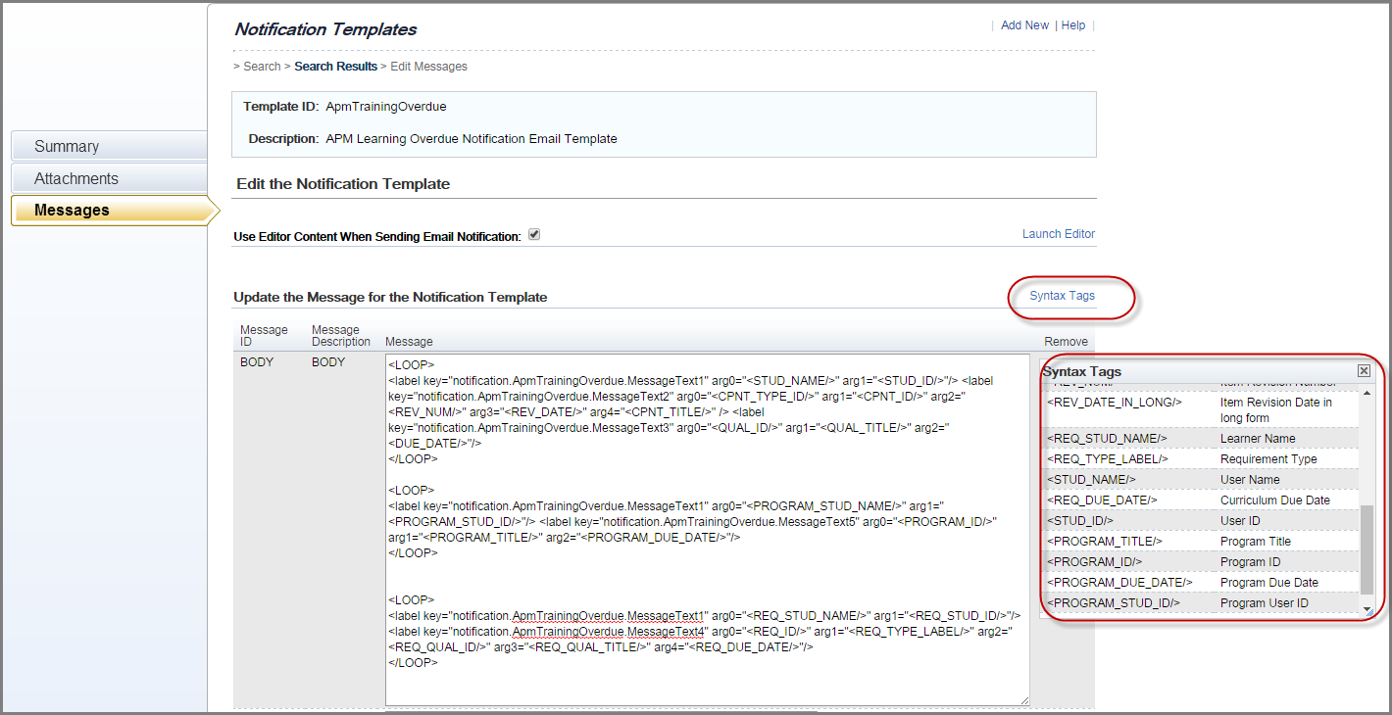This screenshot has height=715, width=1392.
Task: Open the Attachments tab
Action: (110, 178)
